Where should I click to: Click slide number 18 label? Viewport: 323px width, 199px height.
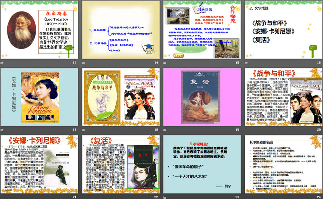[x=156, y=130]
